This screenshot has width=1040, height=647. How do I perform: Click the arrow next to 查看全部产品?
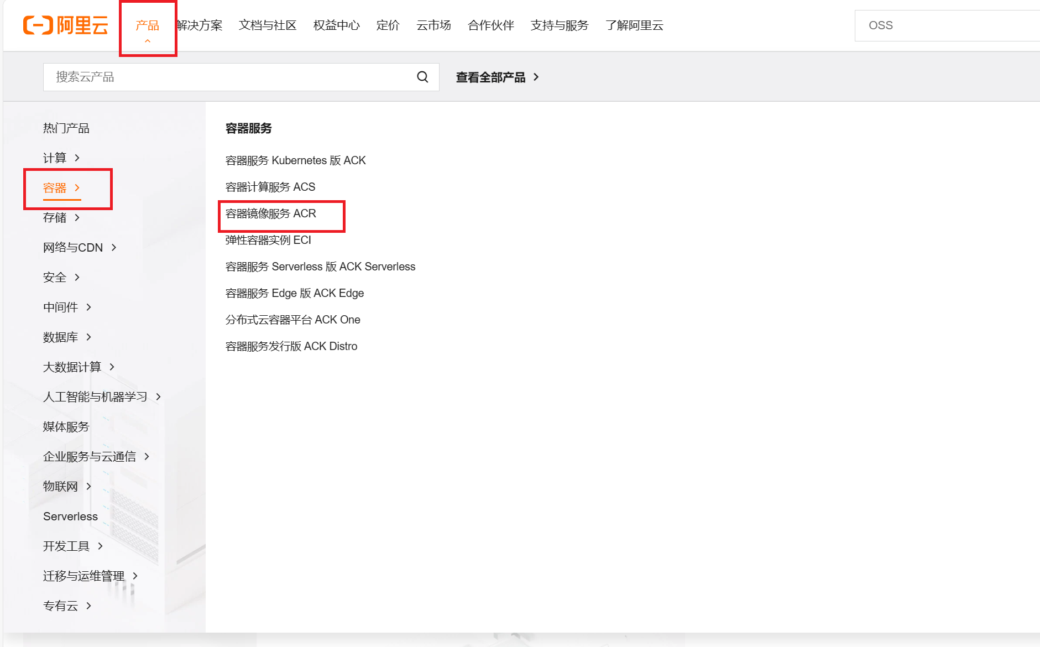click(536, 77)
